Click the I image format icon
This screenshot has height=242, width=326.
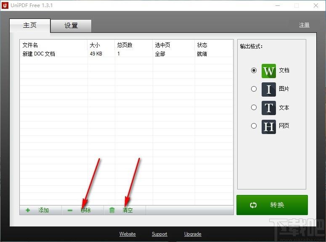(269, 89)
